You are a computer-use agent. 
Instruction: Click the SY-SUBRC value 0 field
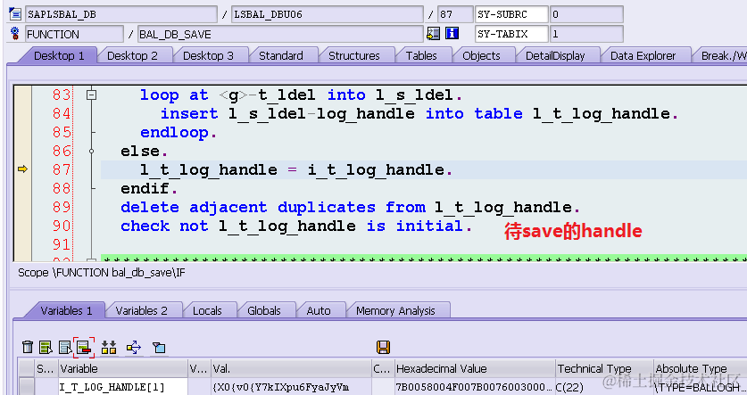586,14
